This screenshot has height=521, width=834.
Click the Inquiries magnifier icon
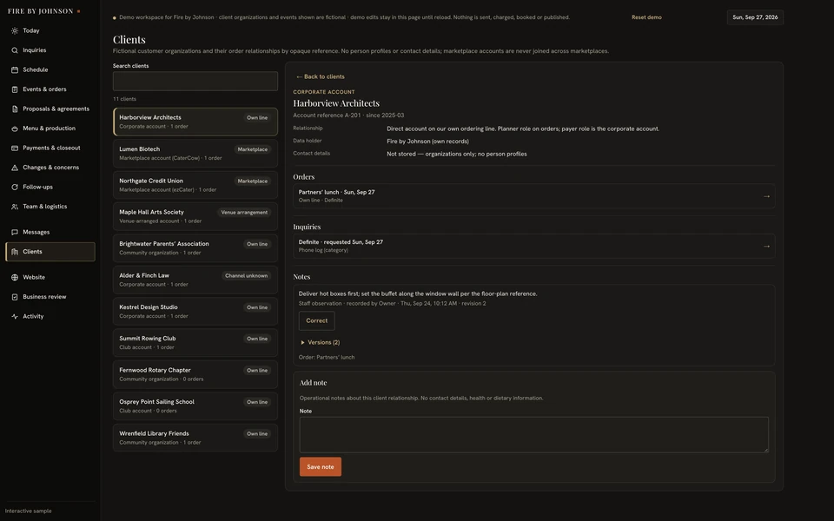[x=15, y=50]
